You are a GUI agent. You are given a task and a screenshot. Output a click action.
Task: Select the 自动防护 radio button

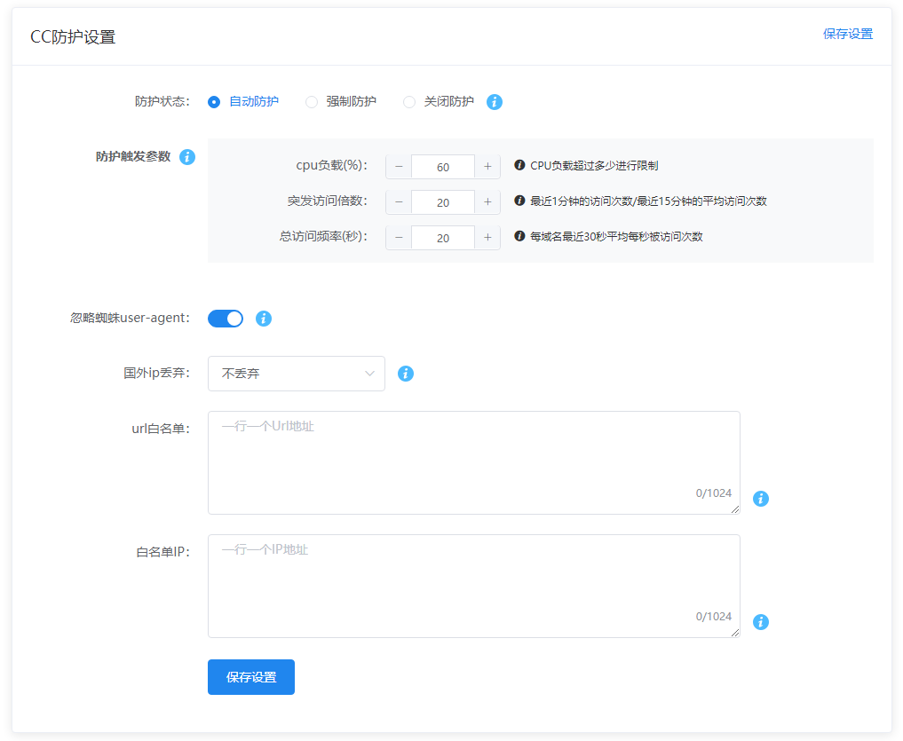[x=214, y=101]
